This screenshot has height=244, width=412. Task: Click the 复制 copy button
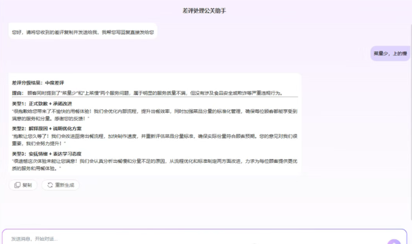(x=23, y=185)
